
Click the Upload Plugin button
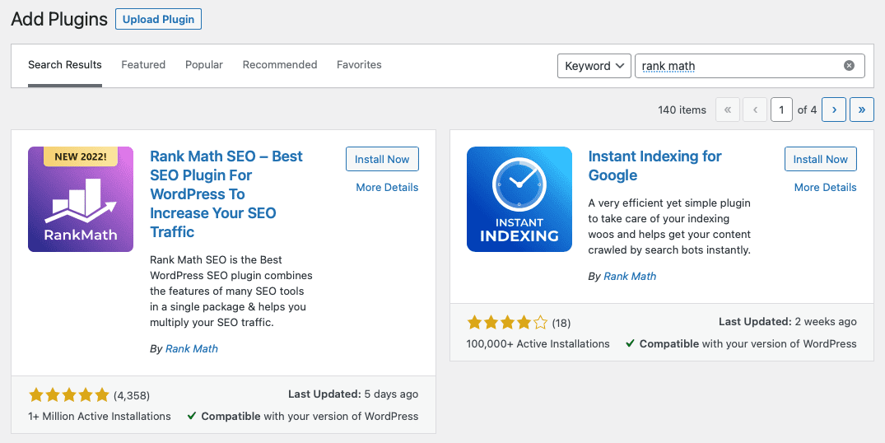point(158,20)
